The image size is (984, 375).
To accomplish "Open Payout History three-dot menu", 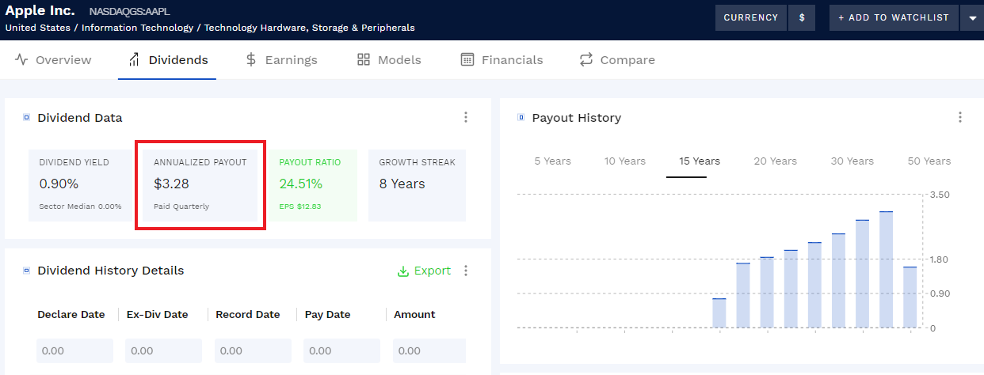I will [960, 117].
